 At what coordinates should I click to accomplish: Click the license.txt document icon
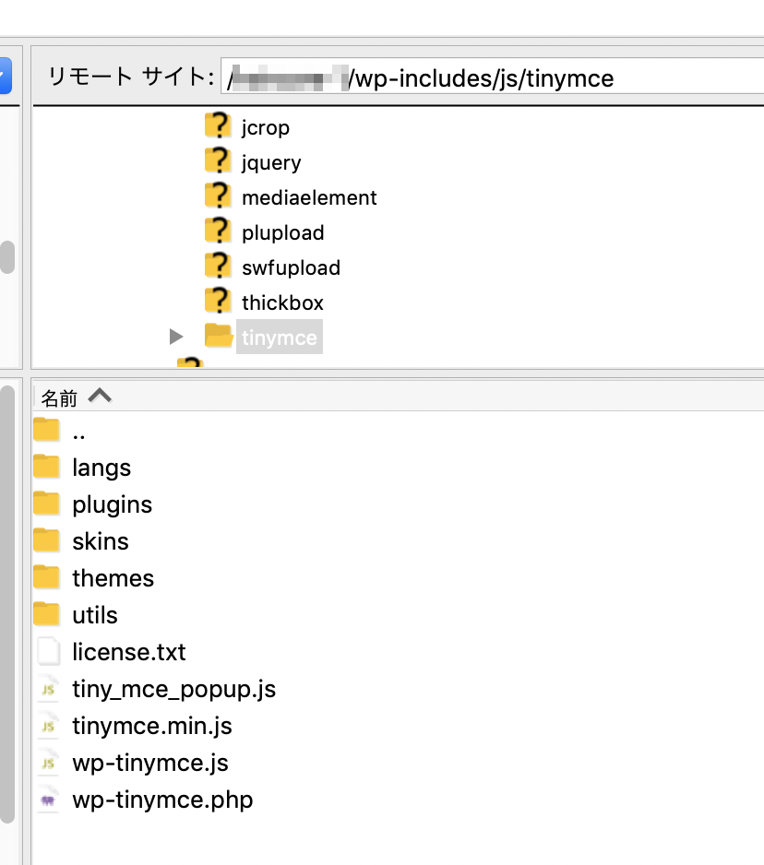point(47,652)
